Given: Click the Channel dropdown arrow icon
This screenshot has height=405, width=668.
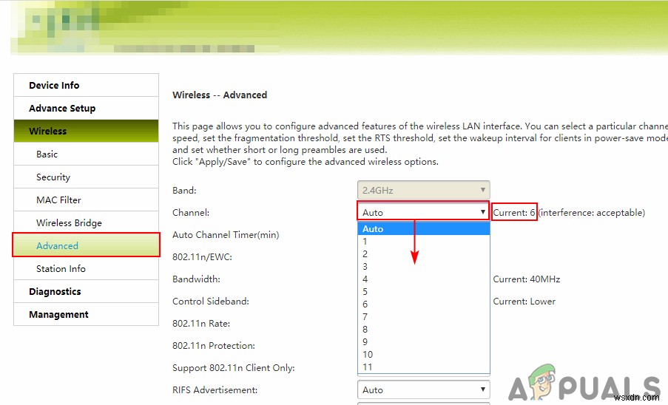Looking at the screenshot, I should (482, 212).
